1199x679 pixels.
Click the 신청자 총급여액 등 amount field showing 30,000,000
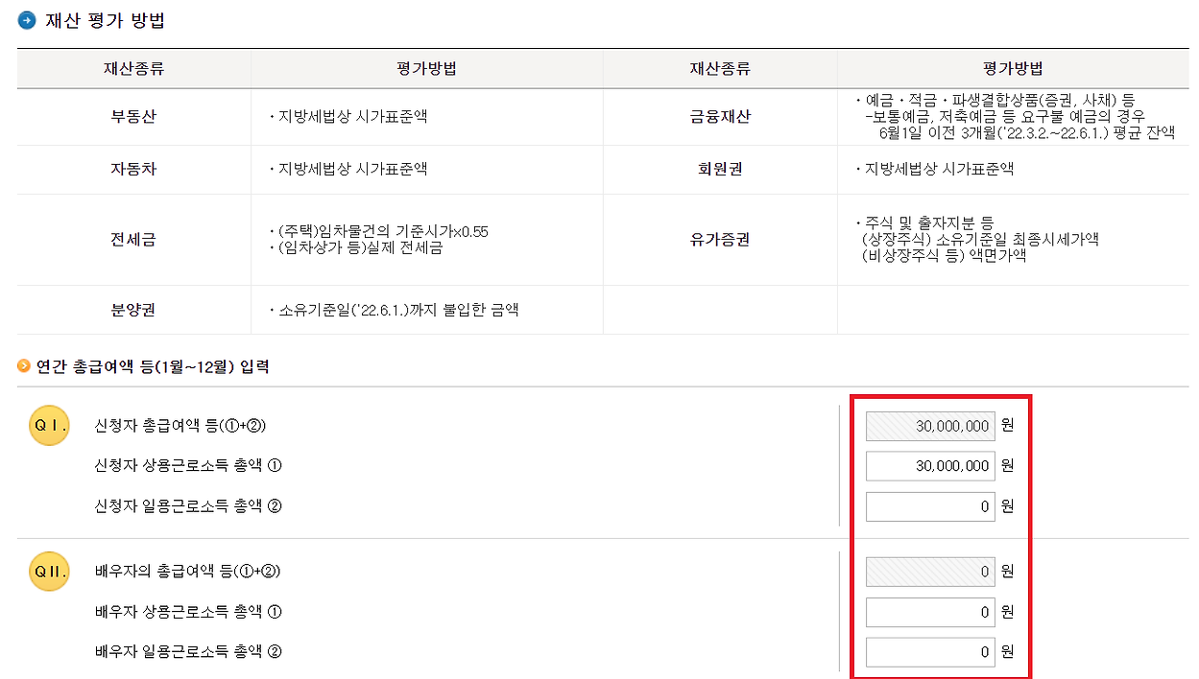coord(930,425)
